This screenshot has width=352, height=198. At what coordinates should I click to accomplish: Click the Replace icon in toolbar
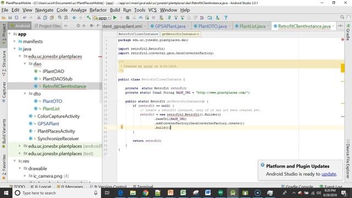pyautogui.click(x=66, y=18)
